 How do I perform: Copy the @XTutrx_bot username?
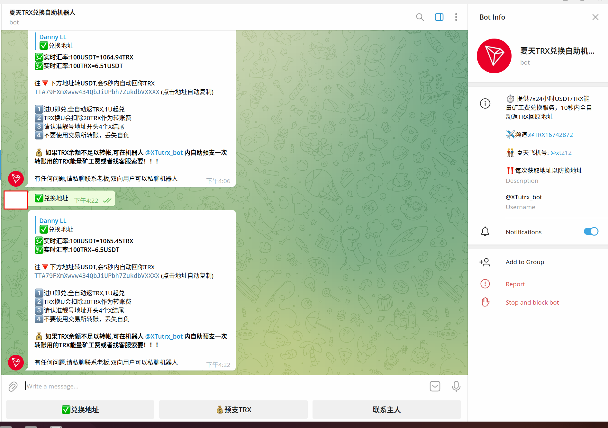pyautogui.click(x=524, y=197)
